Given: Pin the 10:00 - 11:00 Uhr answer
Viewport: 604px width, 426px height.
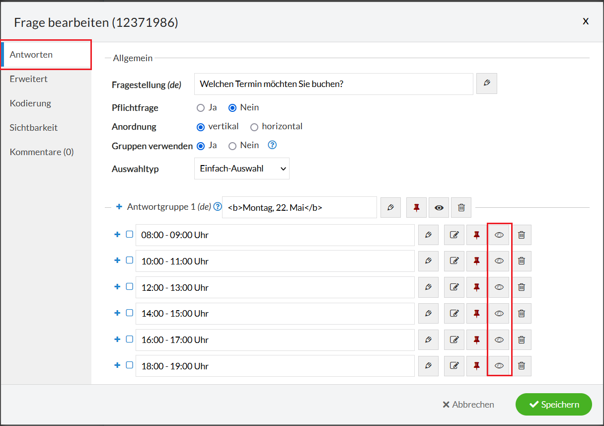Looking at the screenshot, I should [477, 261].
